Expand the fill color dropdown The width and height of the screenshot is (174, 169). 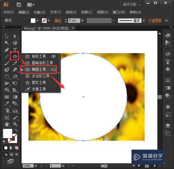38,21
